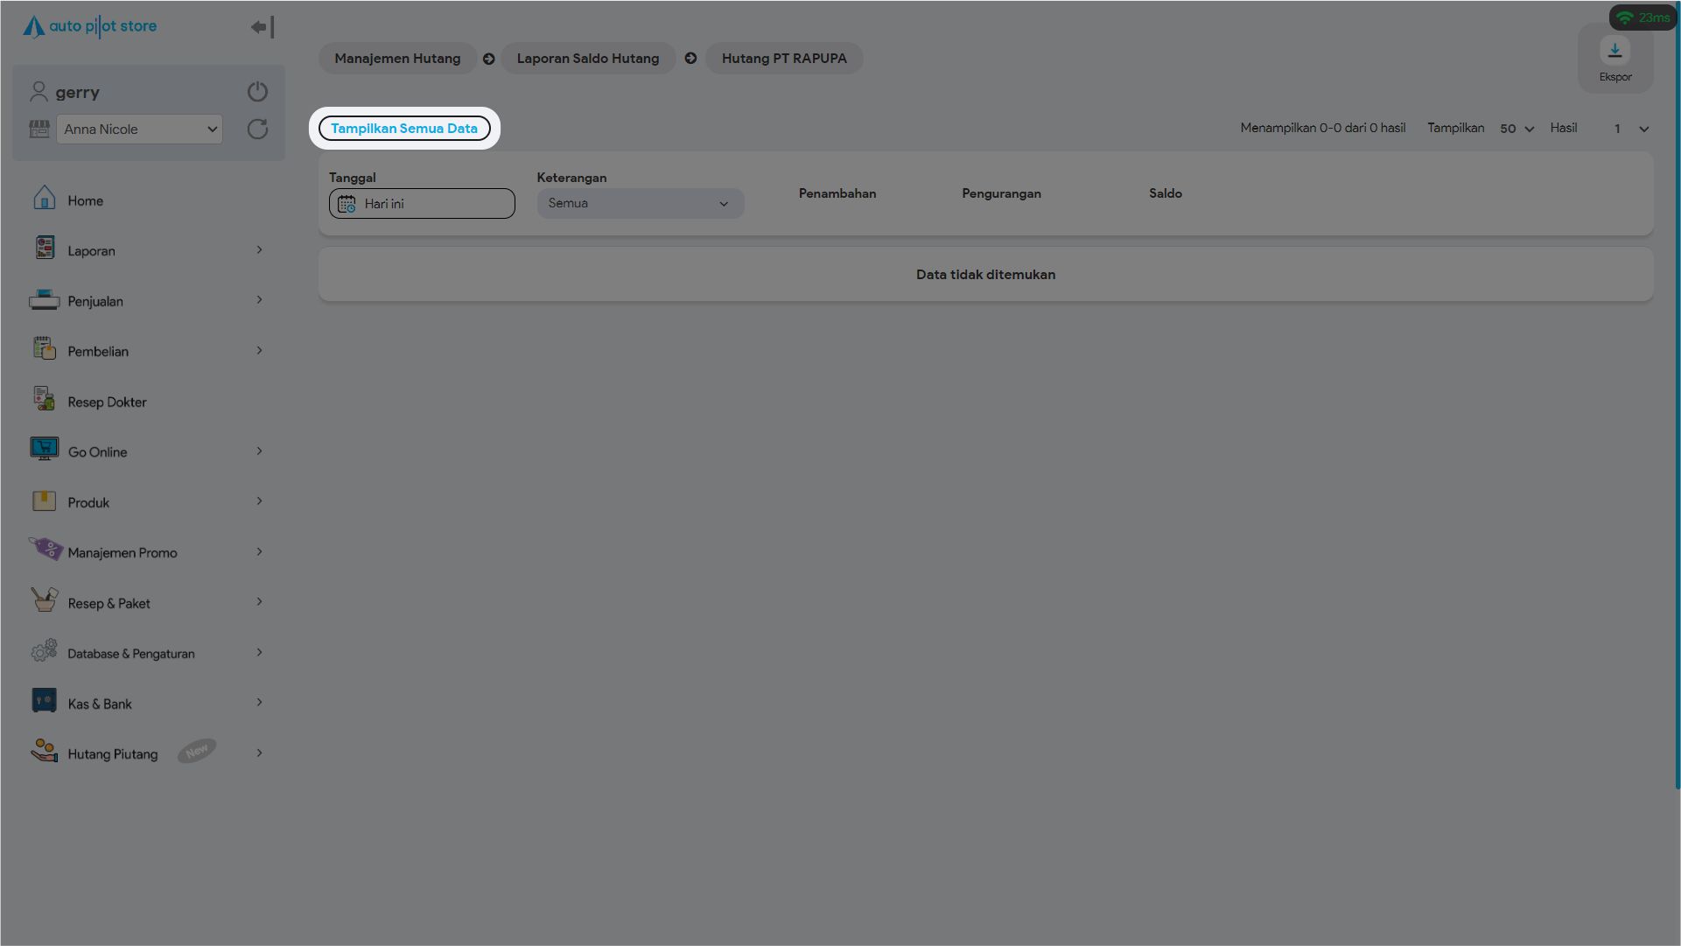This screenshot has height=946, width=1681.
Task: Go to Laporan Saldo Hutang breadcrumb
Action: point(587,59)
